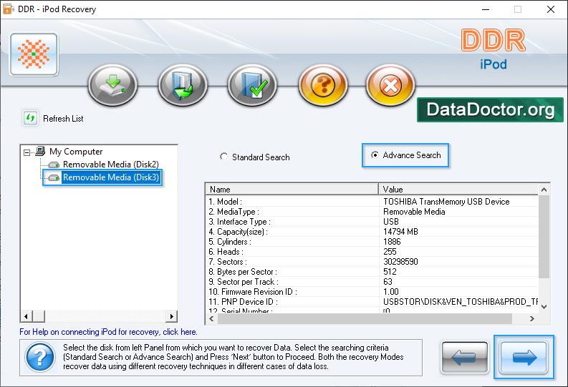Viewport: 568px width, 387px height.
Task: Click 'TOSHIBA TransMemory USB Device' value
Action: 446,202
